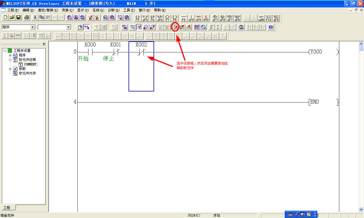Screen dimensions: 364x218
Task: Insert horizontal line (F9)
Action: point(183,18)
